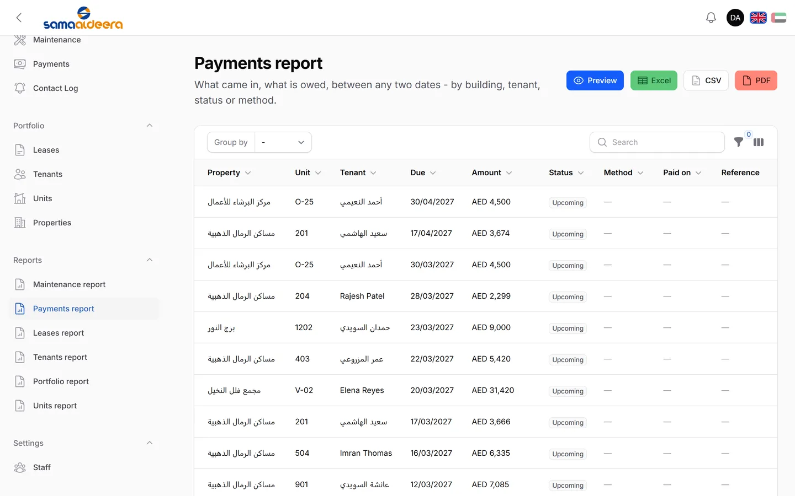795x496 pixels.
Task: Click the Units building icon in the sidebar
Action: point(20,198)
